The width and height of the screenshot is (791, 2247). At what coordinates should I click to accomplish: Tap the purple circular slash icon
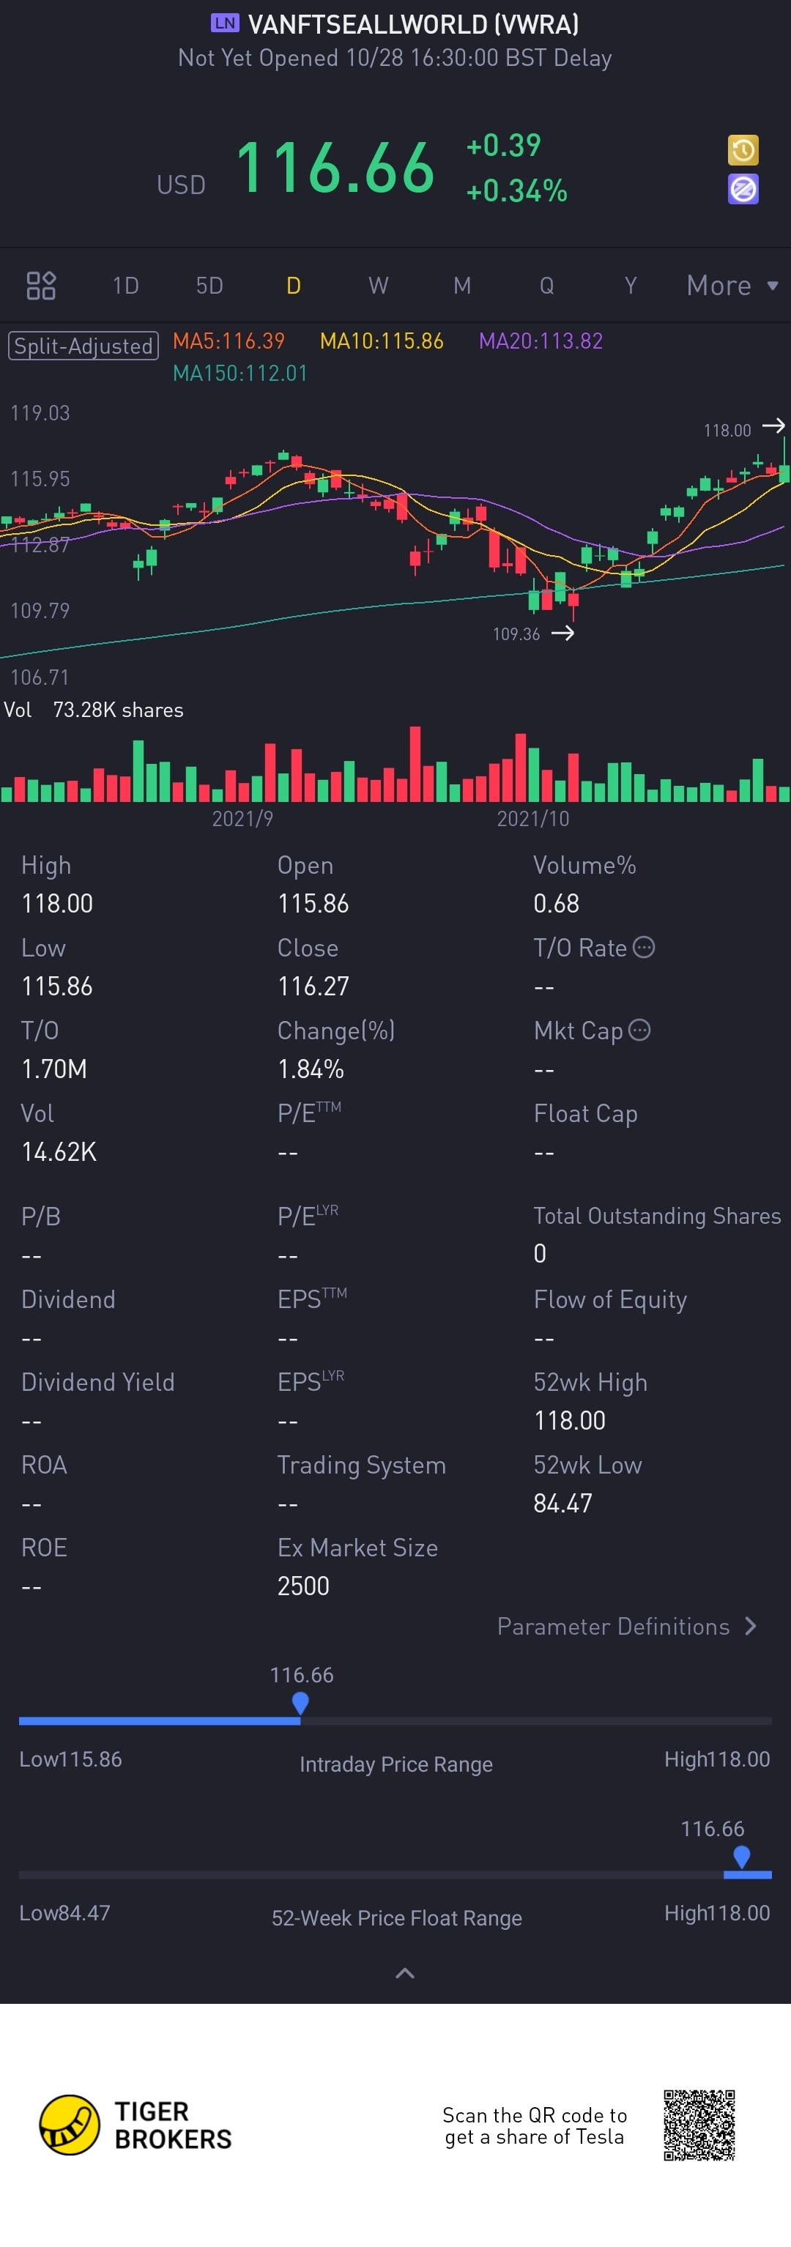tap(743, 189)
